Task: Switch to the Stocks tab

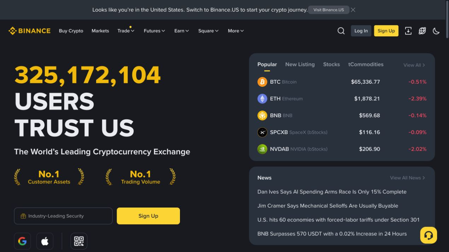Action: coord(331,64)
